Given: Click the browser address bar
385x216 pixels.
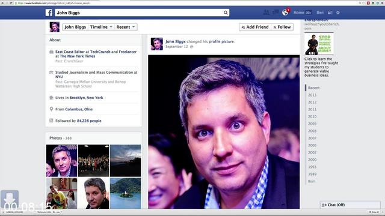Looking at the screenshot, I should click(186, 3).
